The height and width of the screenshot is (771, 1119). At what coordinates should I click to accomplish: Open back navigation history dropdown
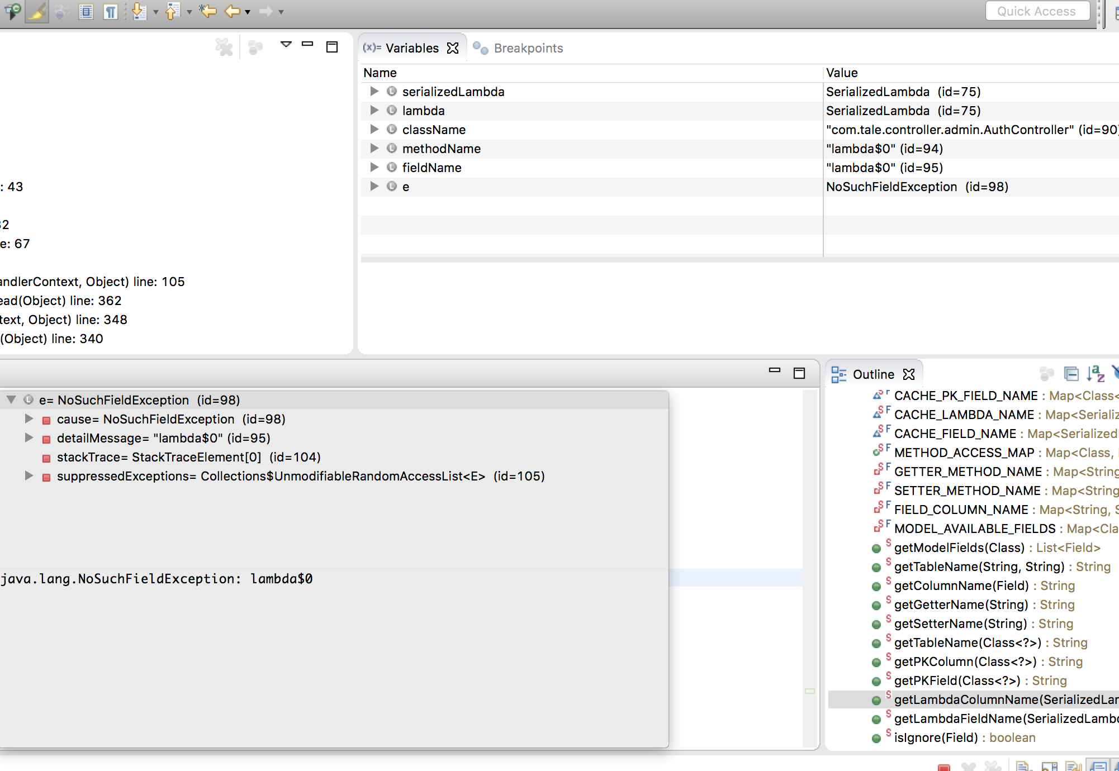coord(248,12)
